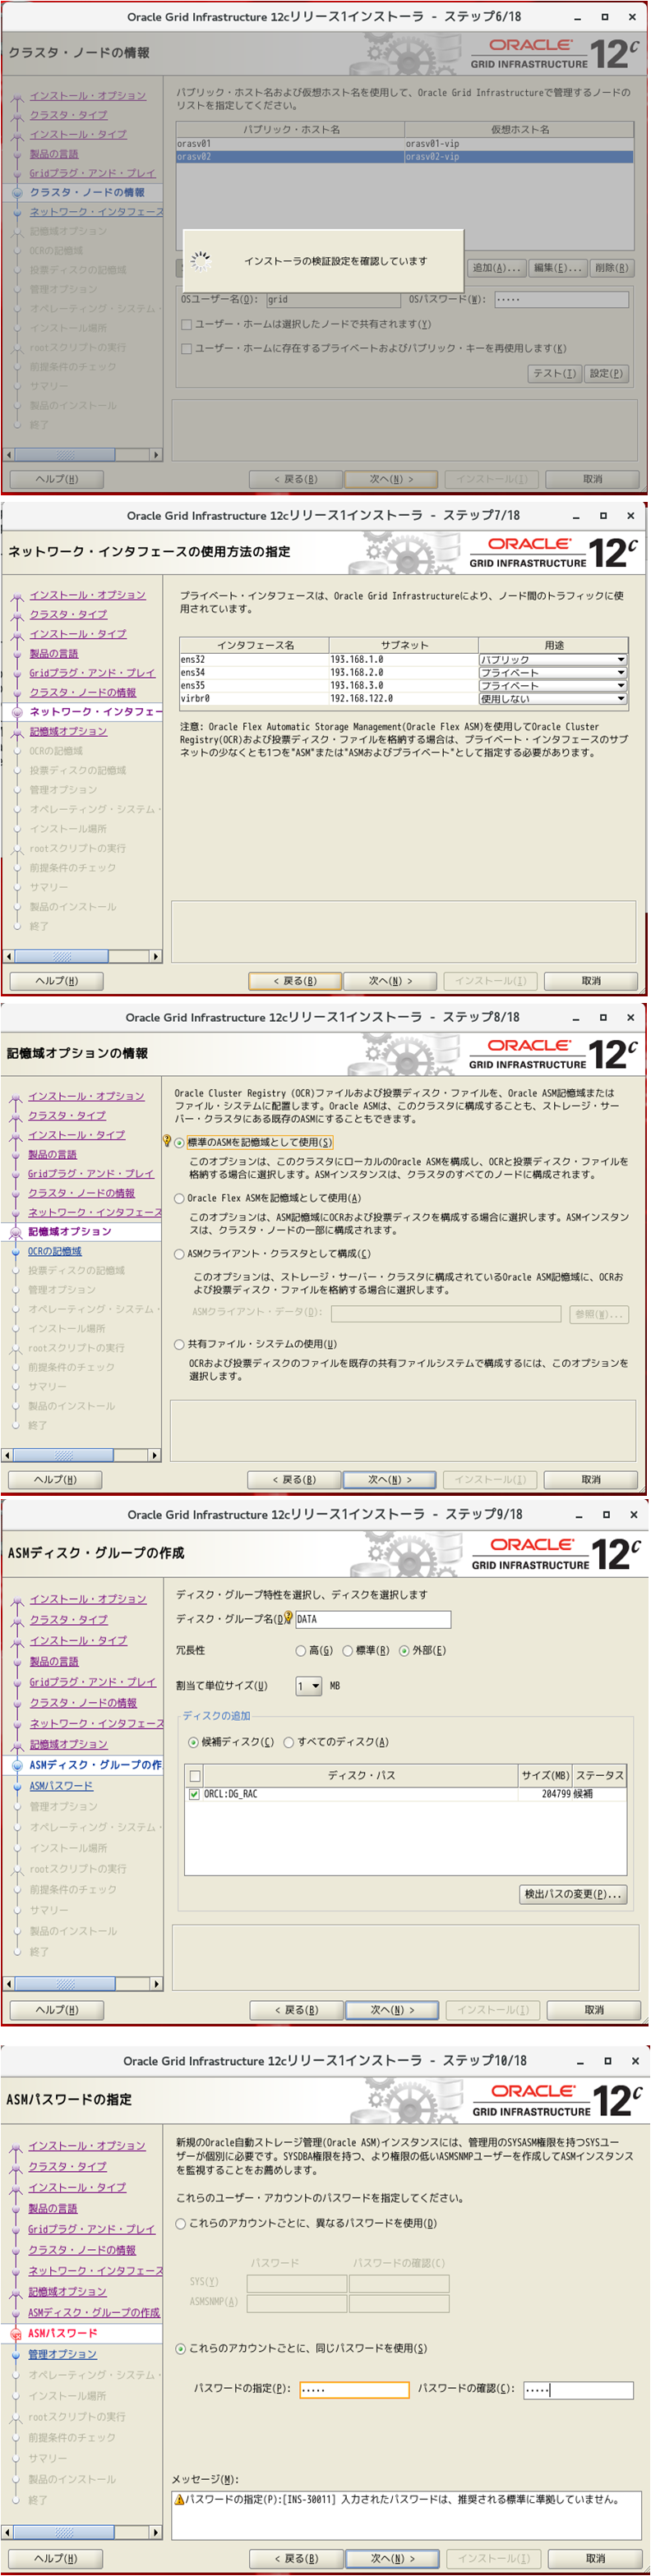Viewport: 651px width, 2576px height.
Task: Click テスト(T) button
Action: point(554,373)
